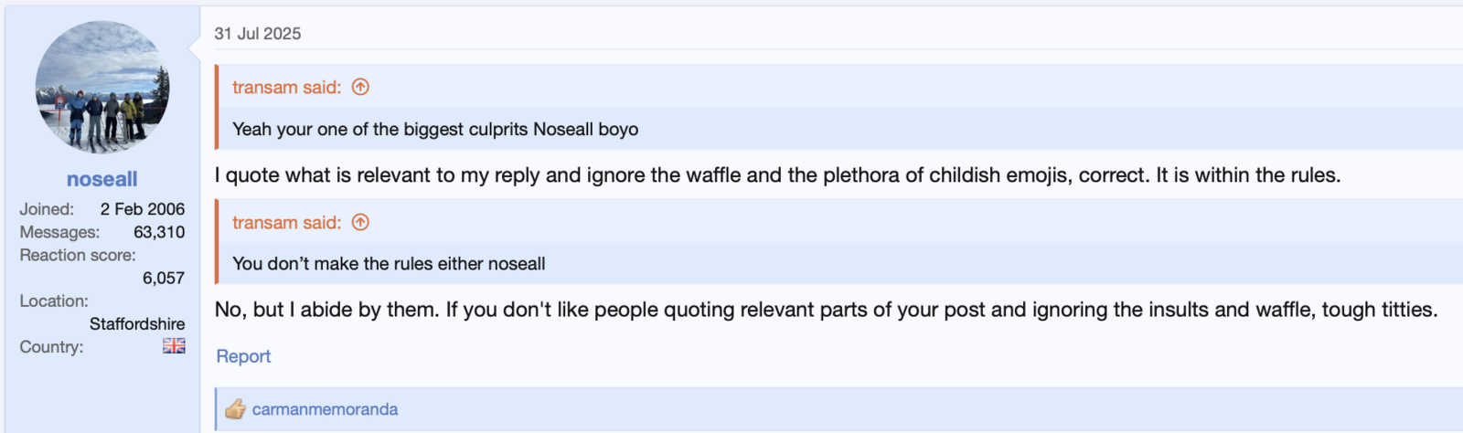
Task: Open noseall's profile avatar picture
Action: (x=102, y=88)
